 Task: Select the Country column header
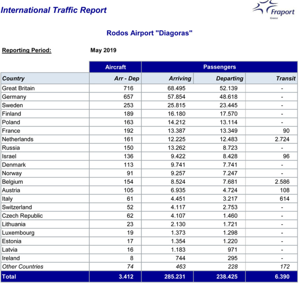click(x=14, y=79)
